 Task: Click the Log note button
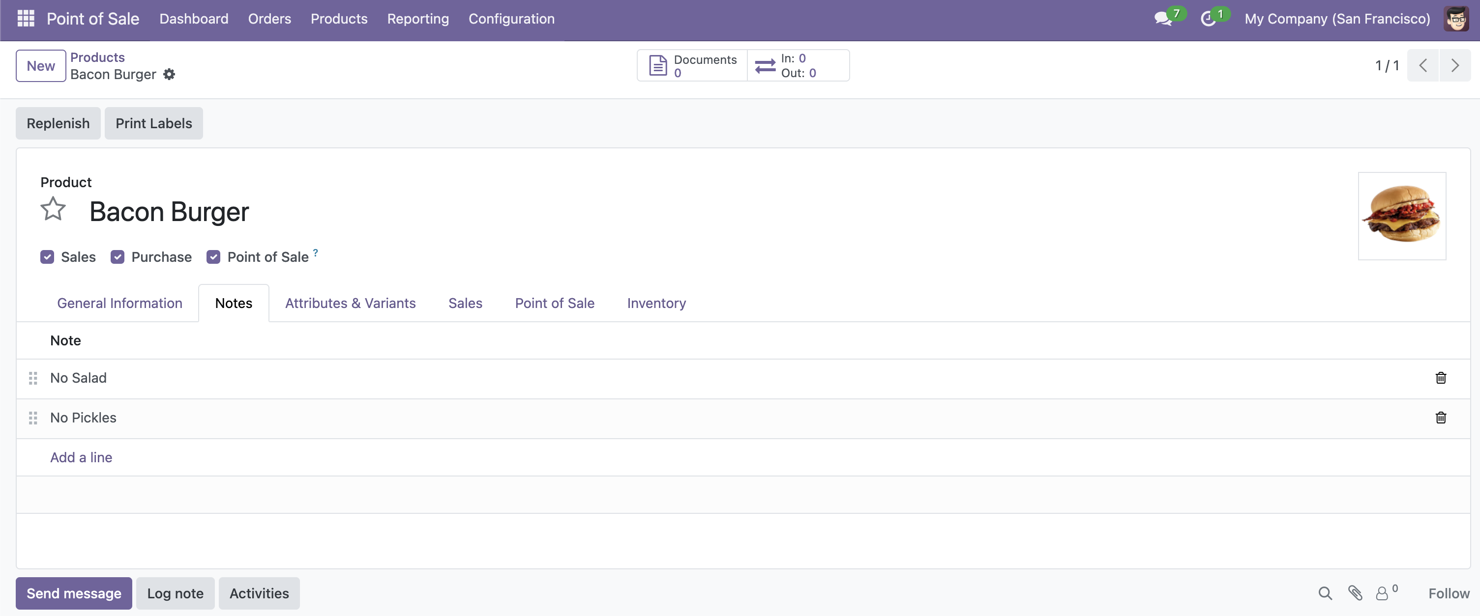tap(175, 593)
